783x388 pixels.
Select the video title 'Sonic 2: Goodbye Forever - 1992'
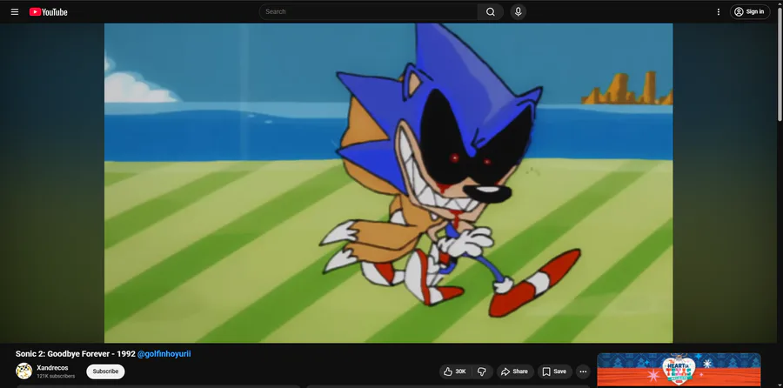pyautogui.click(x=76, y=354)
